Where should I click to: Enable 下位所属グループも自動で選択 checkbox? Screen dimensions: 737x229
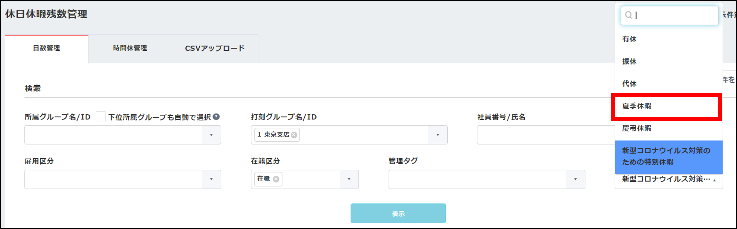click(100, 117)
